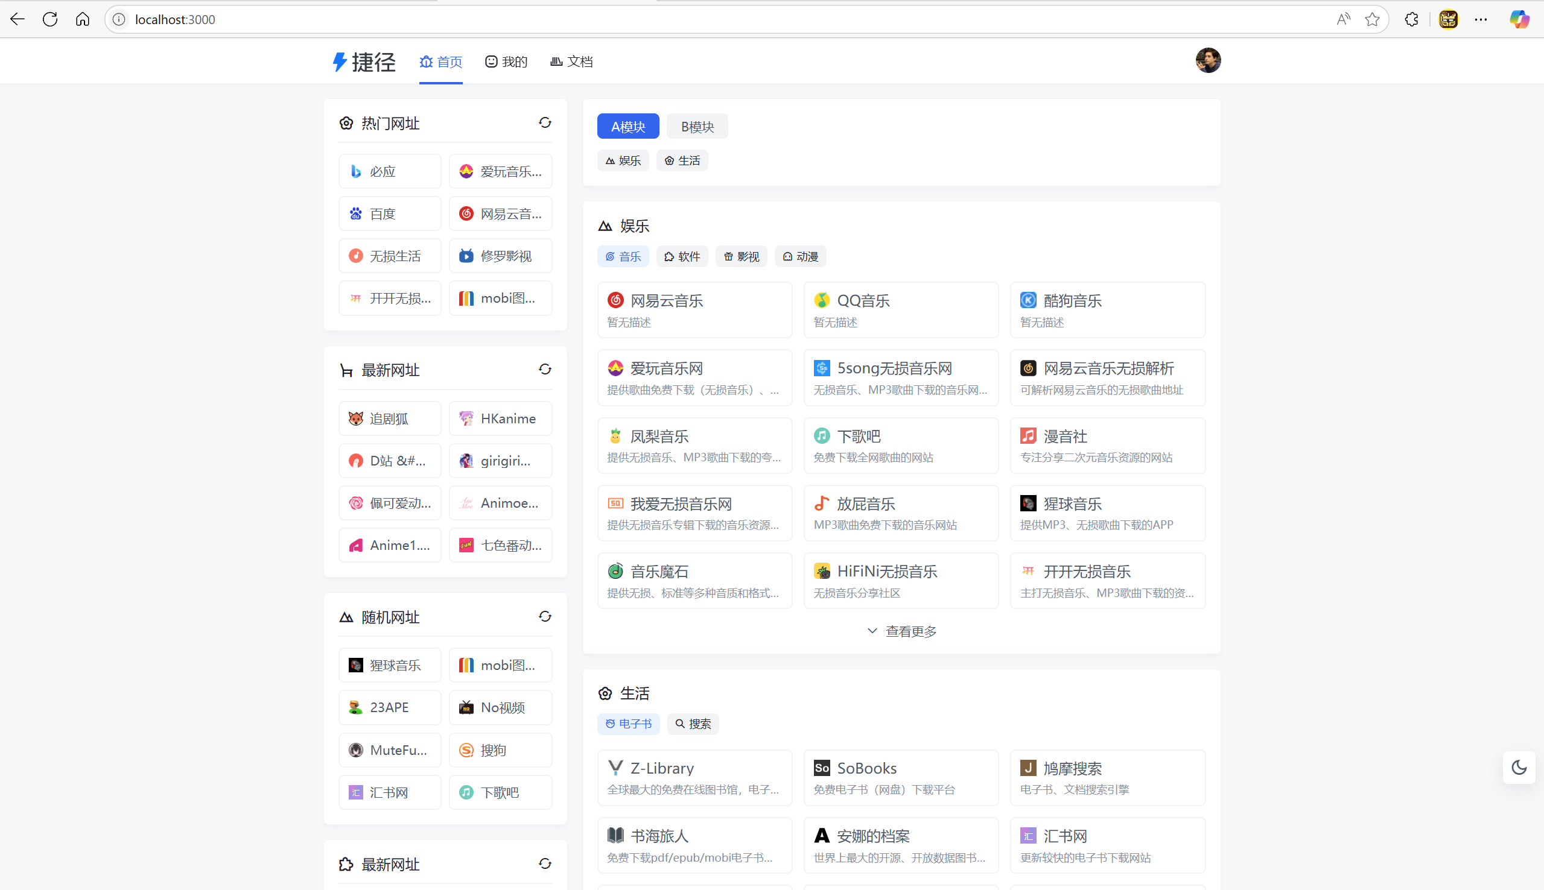Open the No视频 random site
Viewport: 1544px width, 890px height.
pyautogui.click(x=500, y=708)
